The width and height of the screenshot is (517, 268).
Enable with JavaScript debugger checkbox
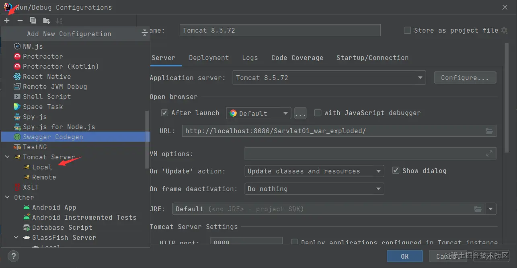coord(318,113)
